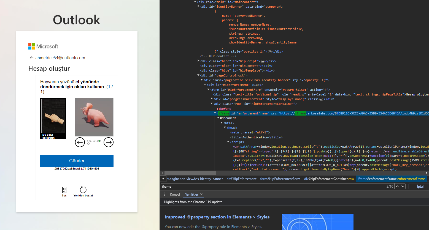This screenshot has height=230, width=429.
Task: Expand the identityBanner div node
Action: click(198, 6)
